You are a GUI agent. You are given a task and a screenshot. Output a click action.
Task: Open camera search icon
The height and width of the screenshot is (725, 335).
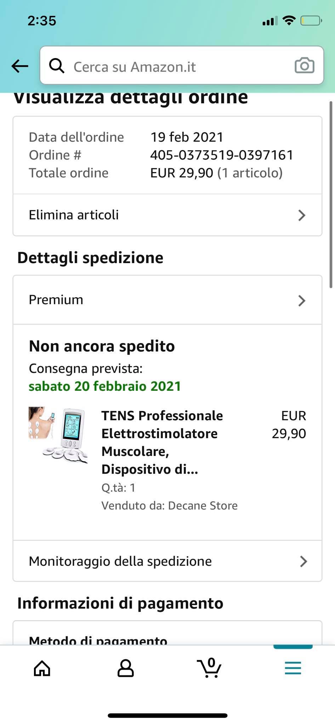coord(304,66)
